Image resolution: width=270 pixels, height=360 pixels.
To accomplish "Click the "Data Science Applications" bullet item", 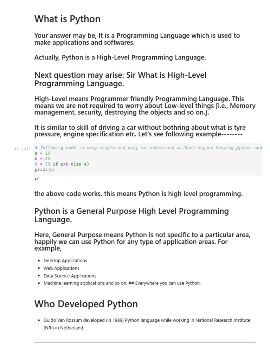I will [70, 276].
